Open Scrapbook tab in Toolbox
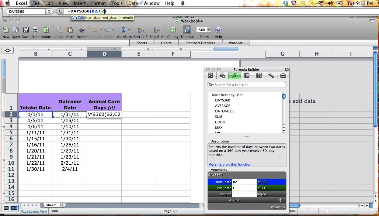Image resolution: width=379 pixels, height=216 pixels. click(x=247, y=76)
